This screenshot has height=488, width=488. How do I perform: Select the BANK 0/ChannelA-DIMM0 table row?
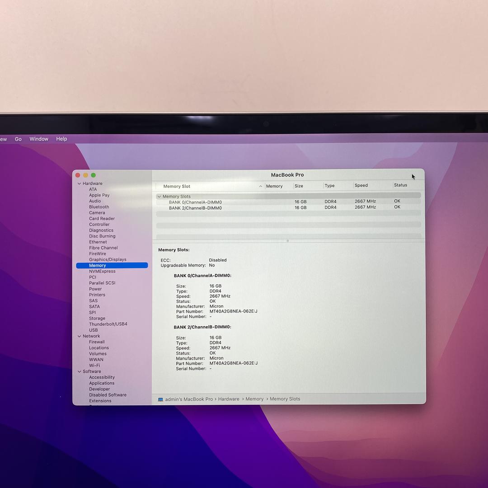click(x=288, y=202)
